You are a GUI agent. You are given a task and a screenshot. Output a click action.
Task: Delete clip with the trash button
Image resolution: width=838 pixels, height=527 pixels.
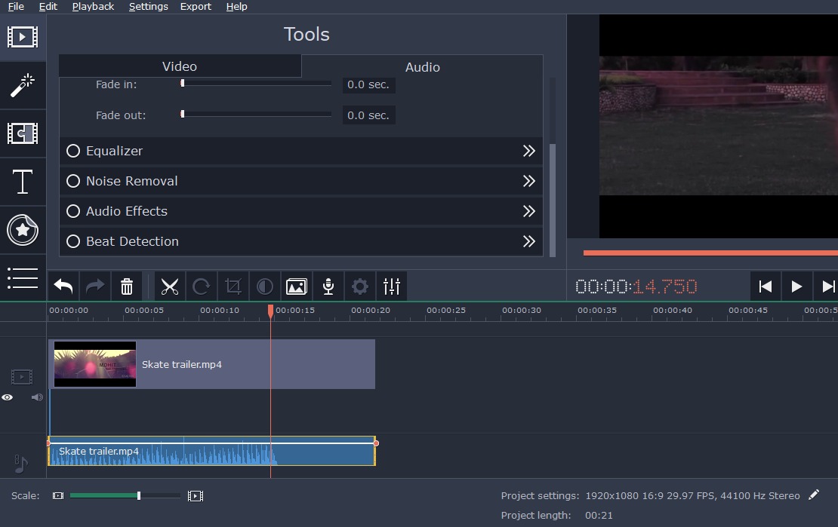coord(126,286)
